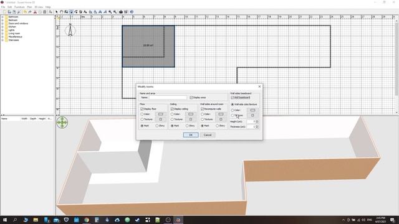Open the Ceiling color swatch button
The width and height of the screenshot is (399, 224).
191,114
